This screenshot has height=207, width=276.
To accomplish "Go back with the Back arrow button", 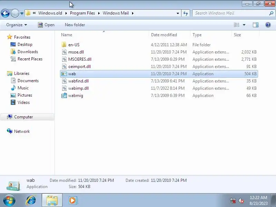I will tap(5, 13).
